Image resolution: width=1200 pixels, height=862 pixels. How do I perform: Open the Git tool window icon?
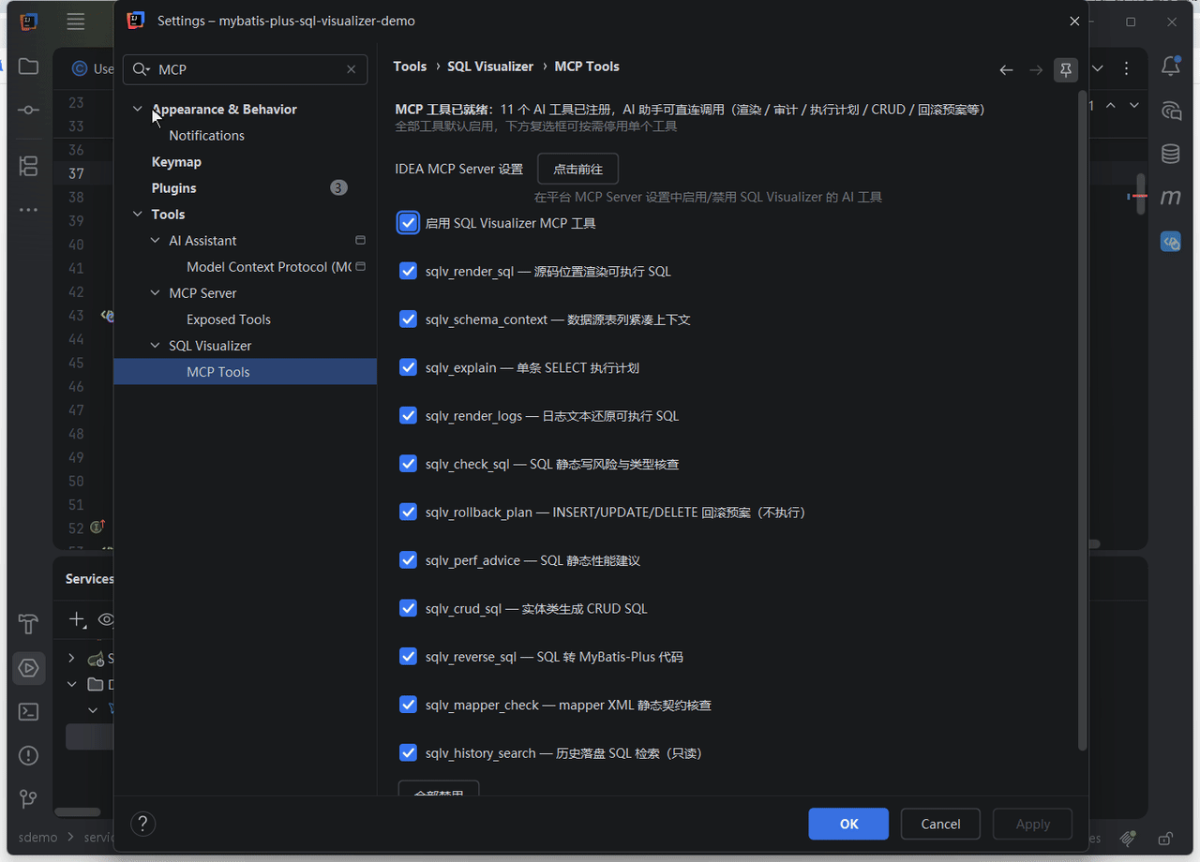coord(28,799)
